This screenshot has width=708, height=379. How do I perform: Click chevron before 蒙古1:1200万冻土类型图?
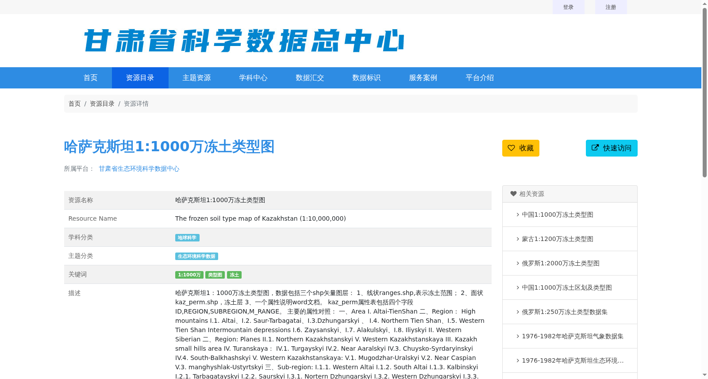pyautogui.click(x=518, y=239)
